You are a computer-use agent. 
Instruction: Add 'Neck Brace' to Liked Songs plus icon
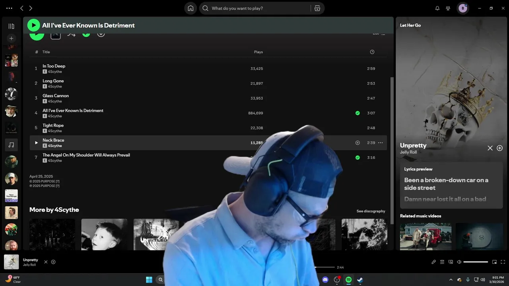[357, 143]
